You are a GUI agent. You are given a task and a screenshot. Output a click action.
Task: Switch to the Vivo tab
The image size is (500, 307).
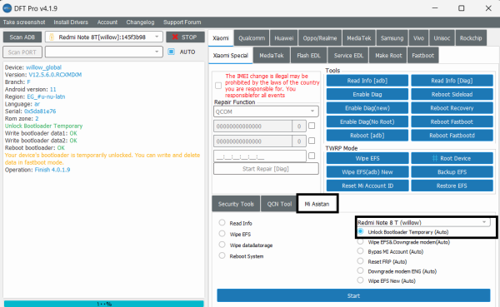click(x=418, y=38)
